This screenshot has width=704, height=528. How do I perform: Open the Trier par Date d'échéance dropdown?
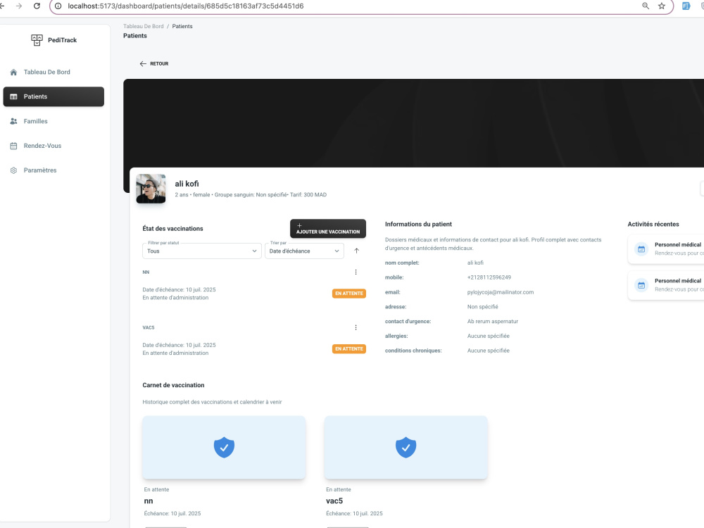coord(304,251)
